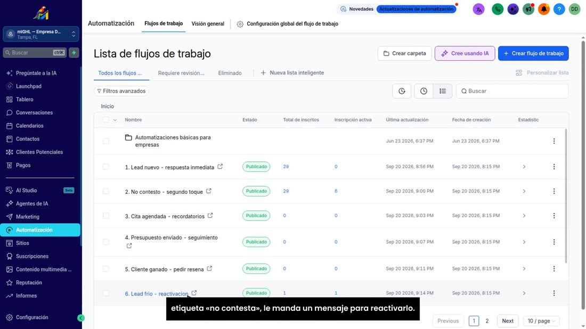The height and width of the screenshot is (329, 586).
Task: Check the Lead frio row checkbox
Action: click(106, 293)
